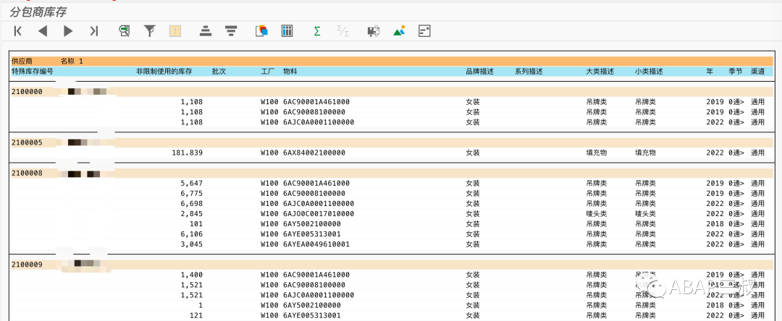
Task: Click the 批次 column header
Action: [x=219, y=72]
